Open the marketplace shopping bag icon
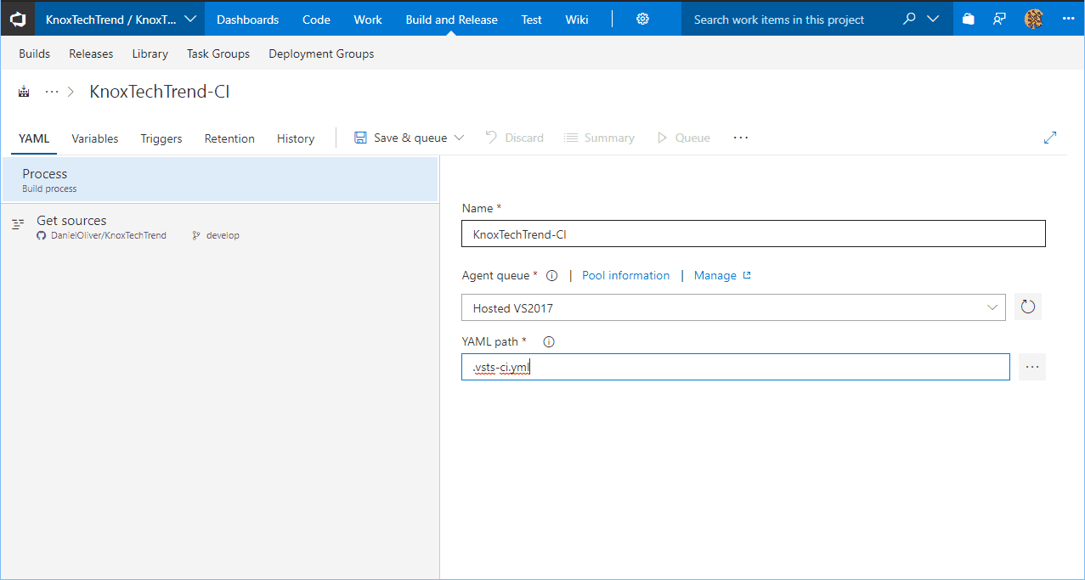Screen dimensions: 1085x580 pos(969,19)
